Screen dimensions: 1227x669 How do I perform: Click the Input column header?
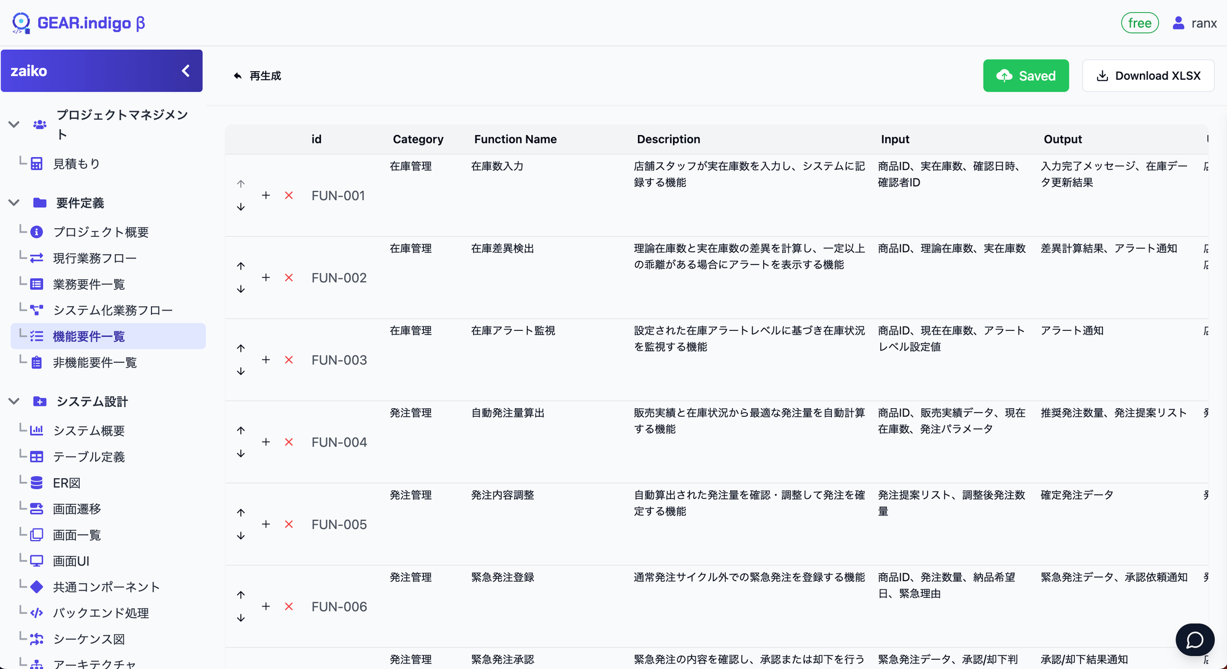tap(895, 139)
